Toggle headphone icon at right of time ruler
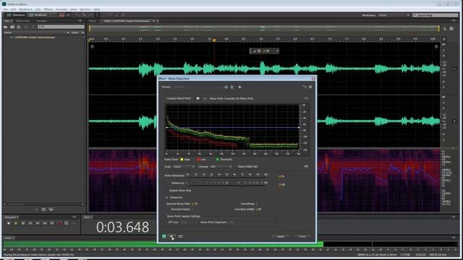 [443, 39]
